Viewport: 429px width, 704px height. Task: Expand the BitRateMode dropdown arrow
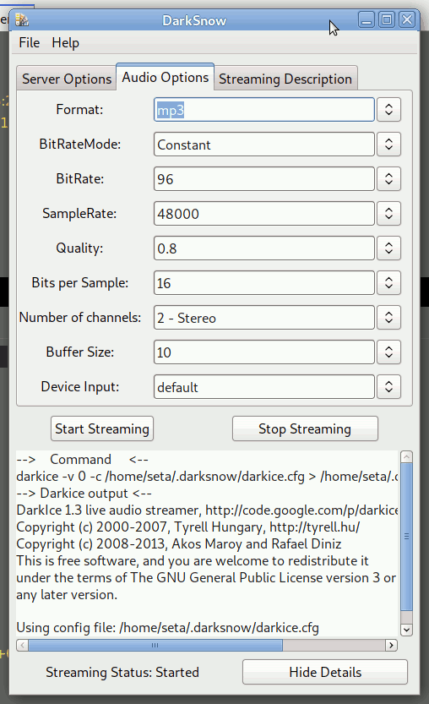(388, 145)
